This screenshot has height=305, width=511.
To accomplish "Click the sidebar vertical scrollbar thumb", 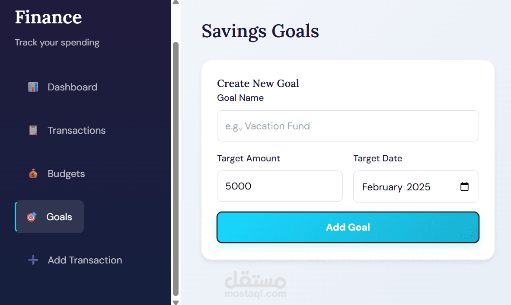I will pyautogui.click(x=176, y=169).
